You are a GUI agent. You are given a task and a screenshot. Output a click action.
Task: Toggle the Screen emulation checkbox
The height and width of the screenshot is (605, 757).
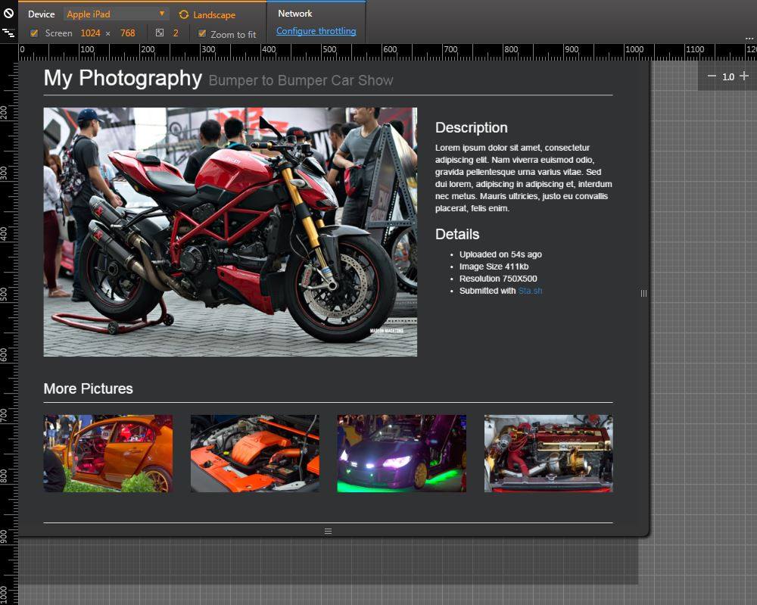pos(34,33)
